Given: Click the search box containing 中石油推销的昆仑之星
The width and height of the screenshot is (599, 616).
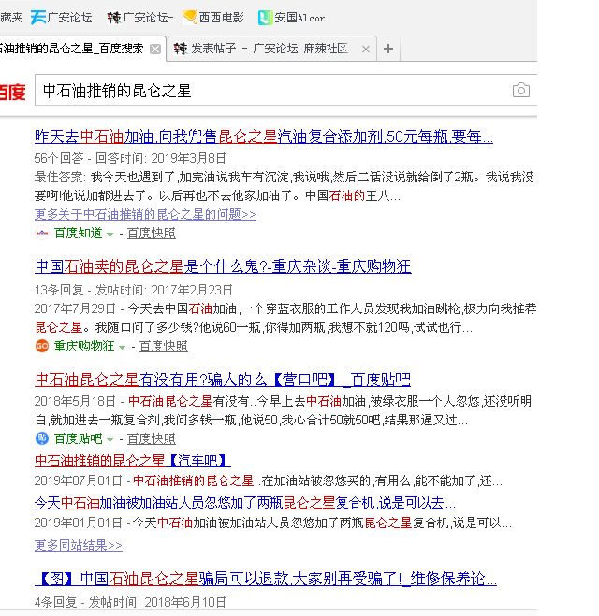Looking at the screenshot, I should click(271, 91).
